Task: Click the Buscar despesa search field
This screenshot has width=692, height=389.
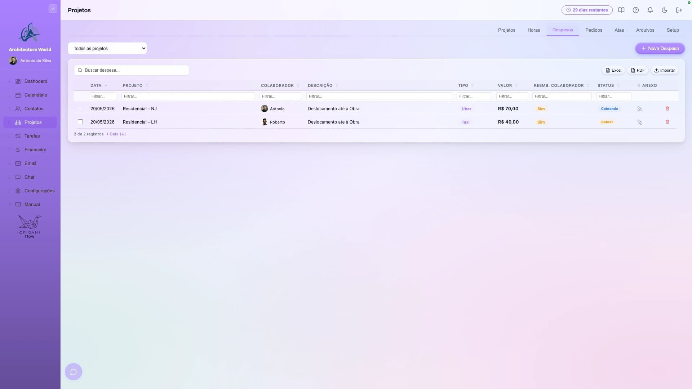Action: (x=132, y=70)
